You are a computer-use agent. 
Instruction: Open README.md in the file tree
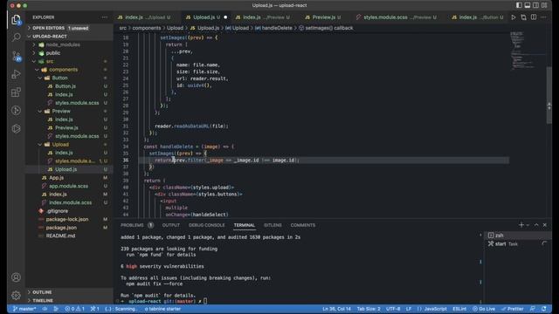69,235
